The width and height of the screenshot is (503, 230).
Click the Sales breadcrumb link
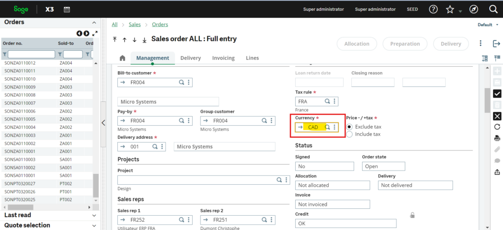pyautogui.click(x=135, y=25)
